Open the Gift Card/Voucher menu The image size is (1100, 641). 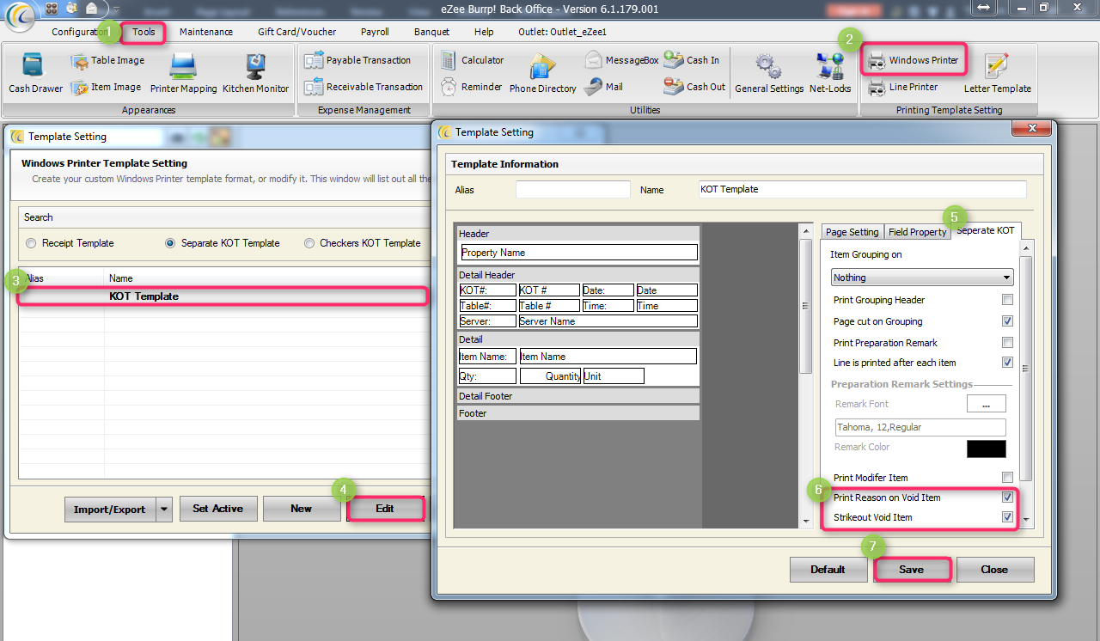(297, 32)
